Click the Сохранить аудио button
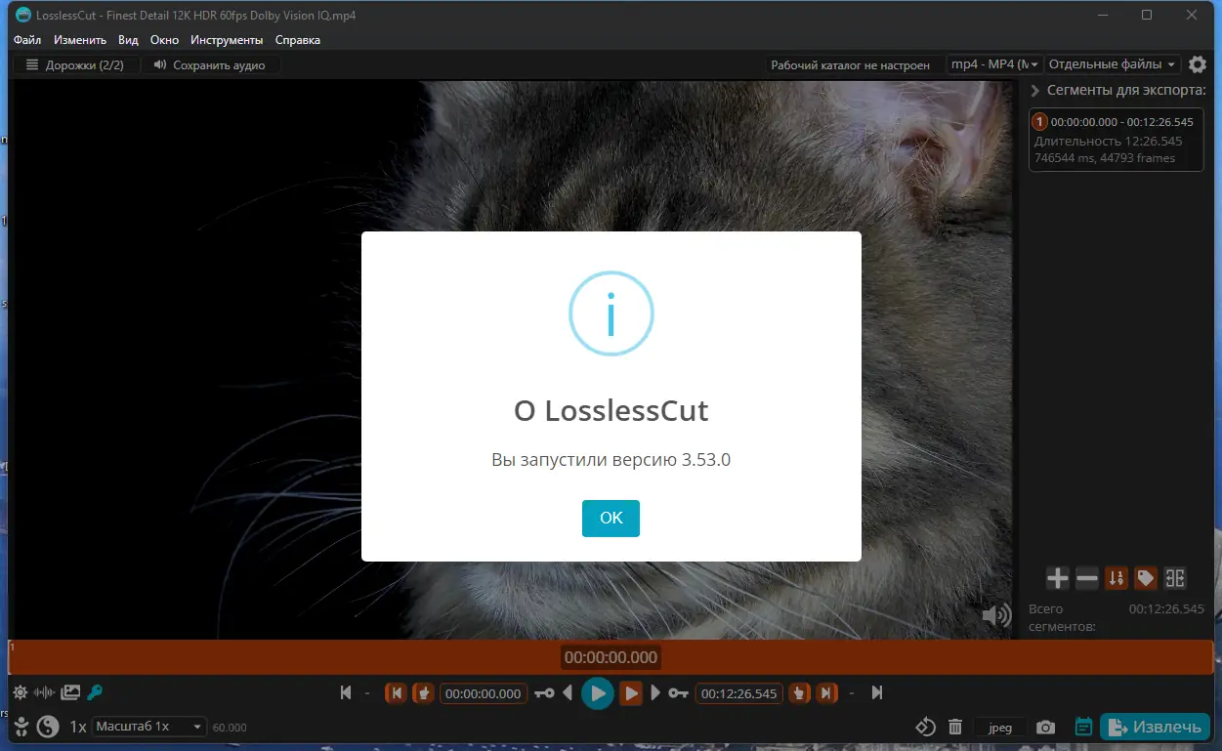 click(x=210, y=64)
